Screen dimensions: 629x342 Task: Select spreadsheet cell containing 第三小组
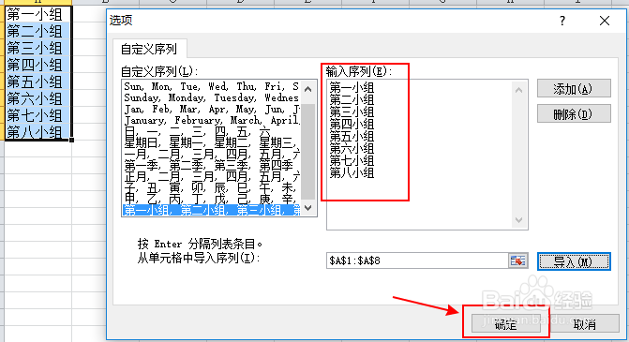pos(37,48)
